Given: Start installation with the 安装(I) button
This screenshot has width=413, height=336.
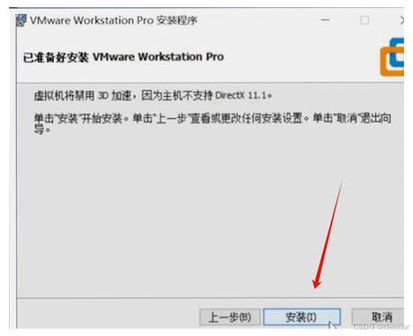Looking at the screenshot, I should pyautogui.click(x=302, y=317).
